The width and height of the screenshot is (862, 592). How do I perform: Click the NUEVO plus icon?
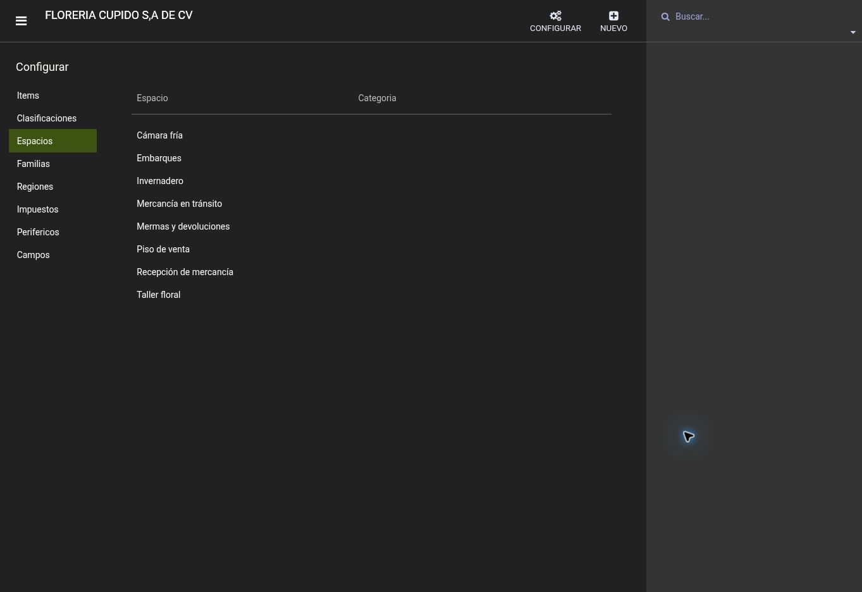613,16
